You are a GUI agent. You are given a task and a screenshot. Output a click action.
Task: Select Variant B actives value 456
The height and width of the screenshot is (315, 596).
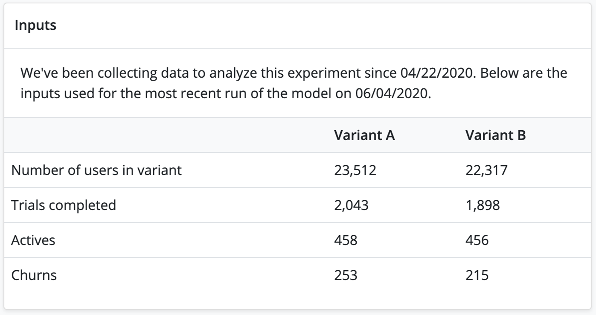coord(477,240)
